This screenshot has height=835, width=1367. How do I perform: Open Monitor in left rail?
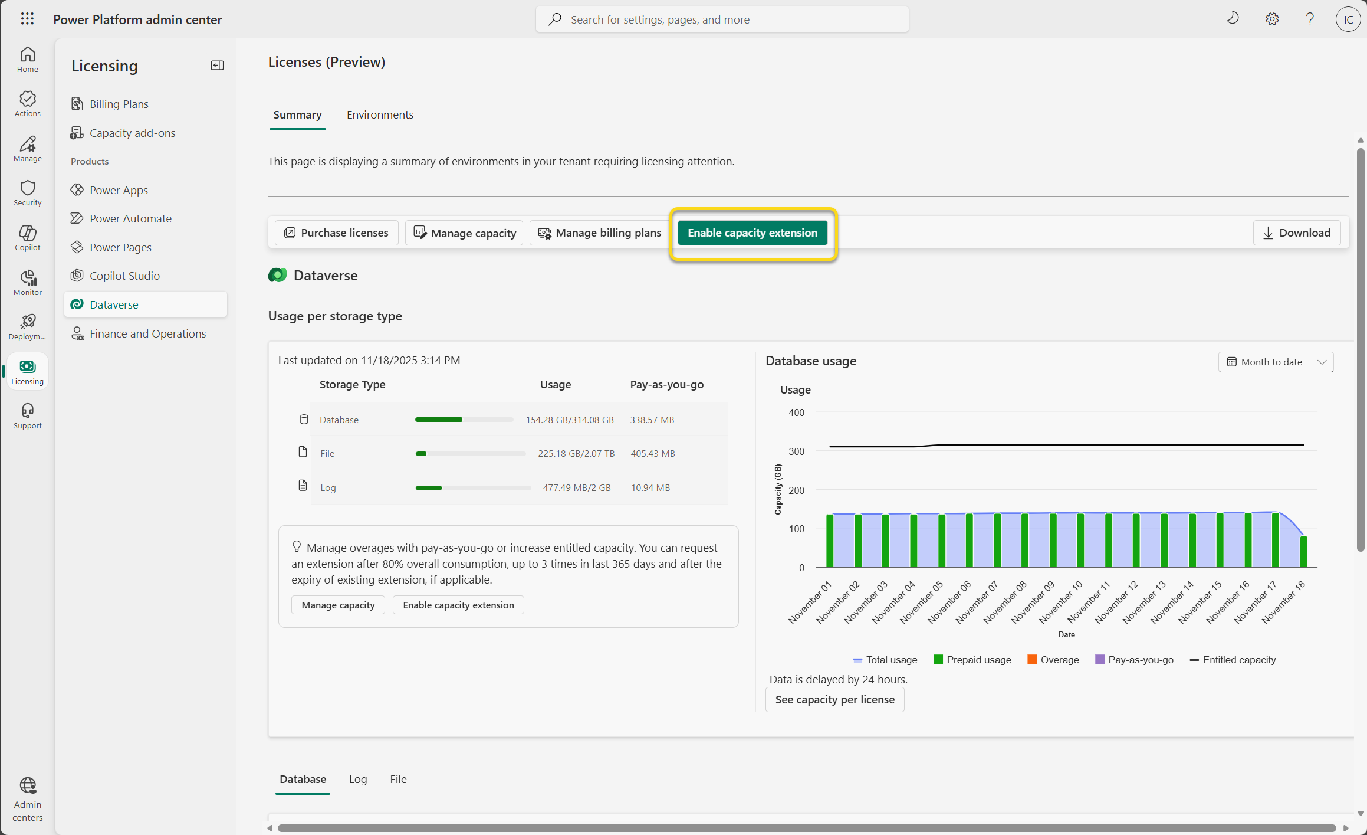coord(28,282)
